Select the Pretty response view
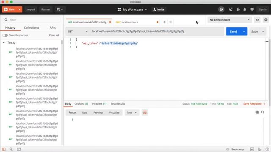271x152 pixels. [72, 113]
